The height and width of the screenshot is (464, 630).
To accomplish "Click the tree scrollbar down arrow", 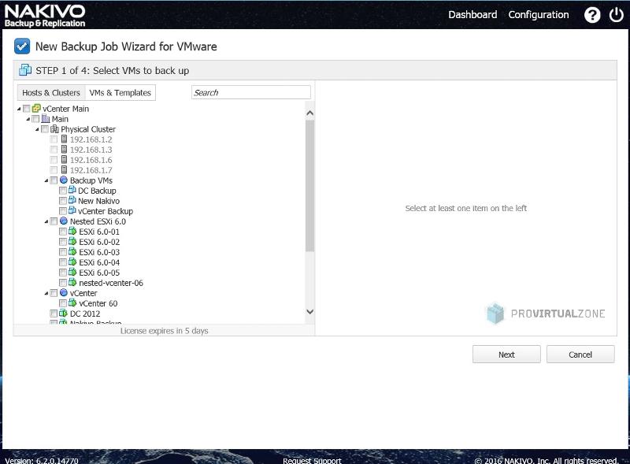I will pos(309,311).
